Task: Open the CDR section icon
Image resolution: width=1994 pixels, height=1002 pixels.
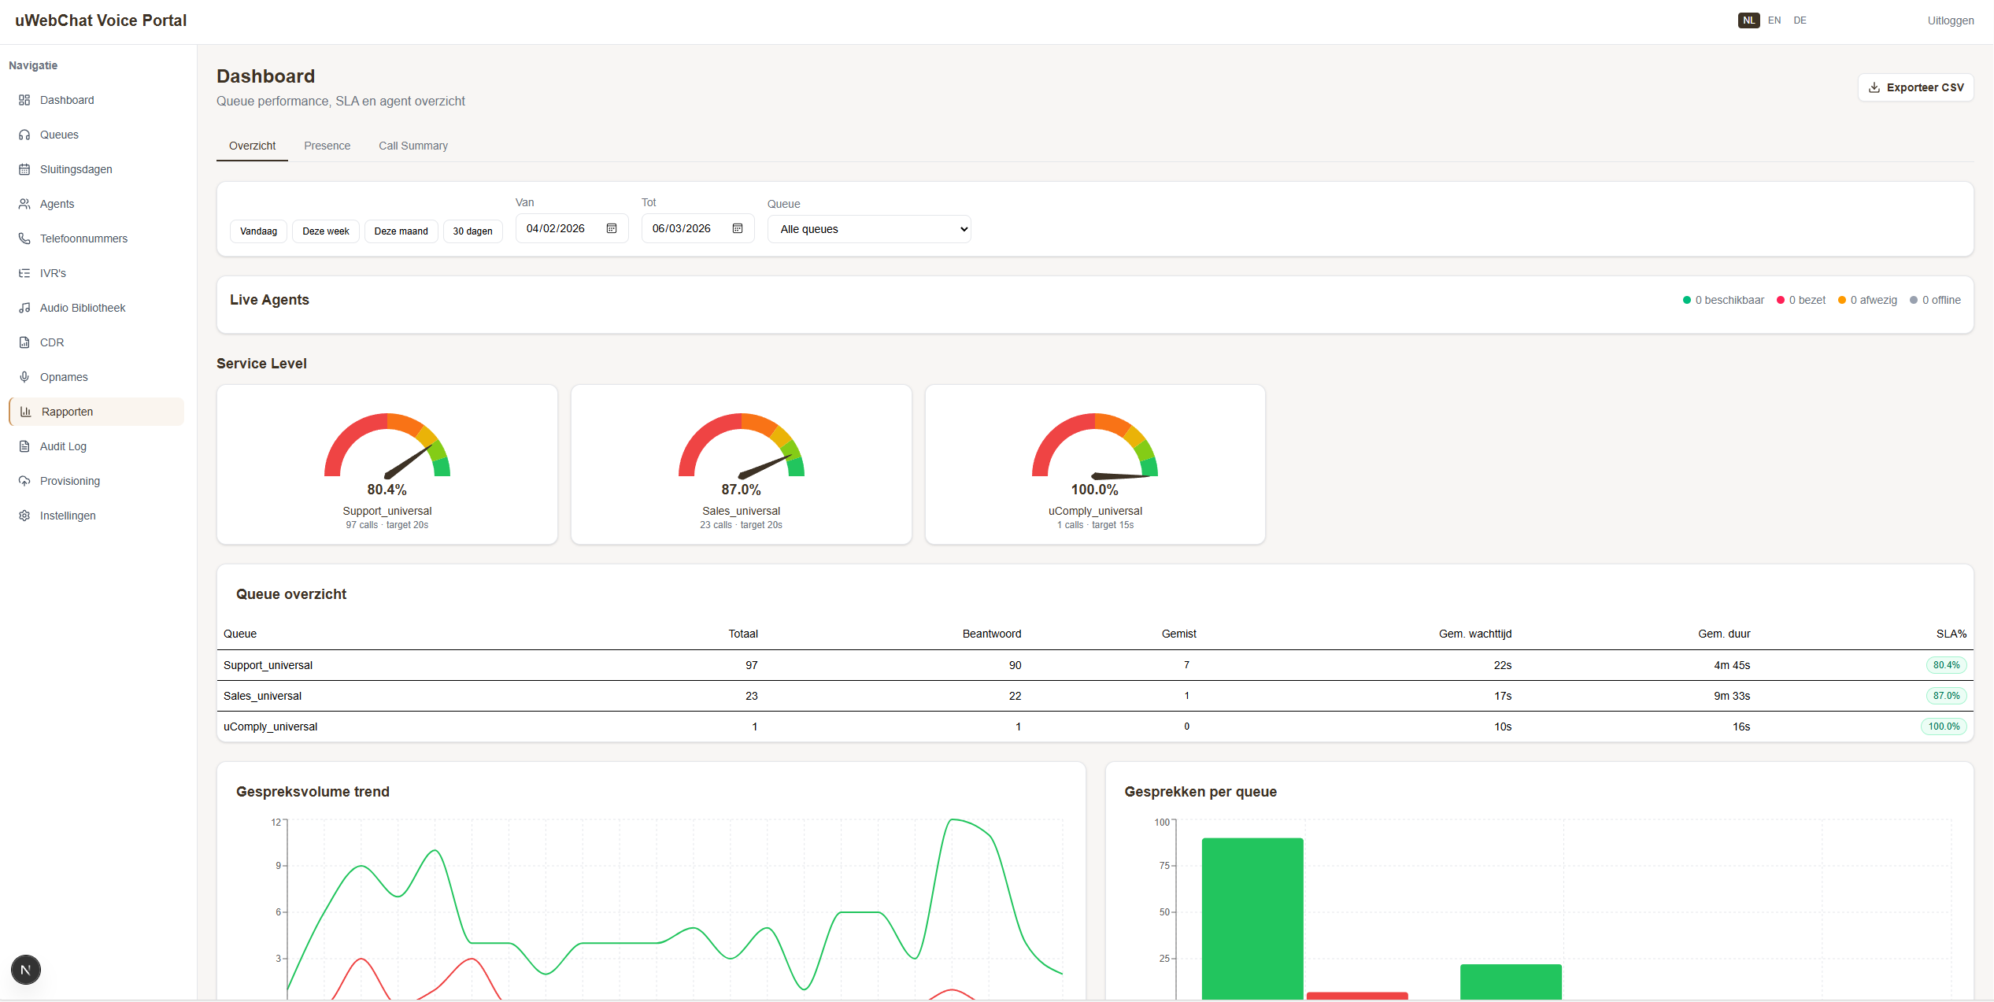Action: click(25, 342)
